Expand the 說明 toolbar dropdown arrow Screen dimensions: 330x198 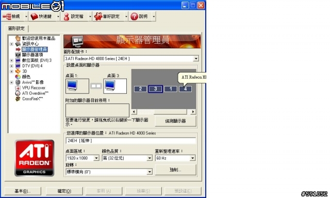(154, 16)
